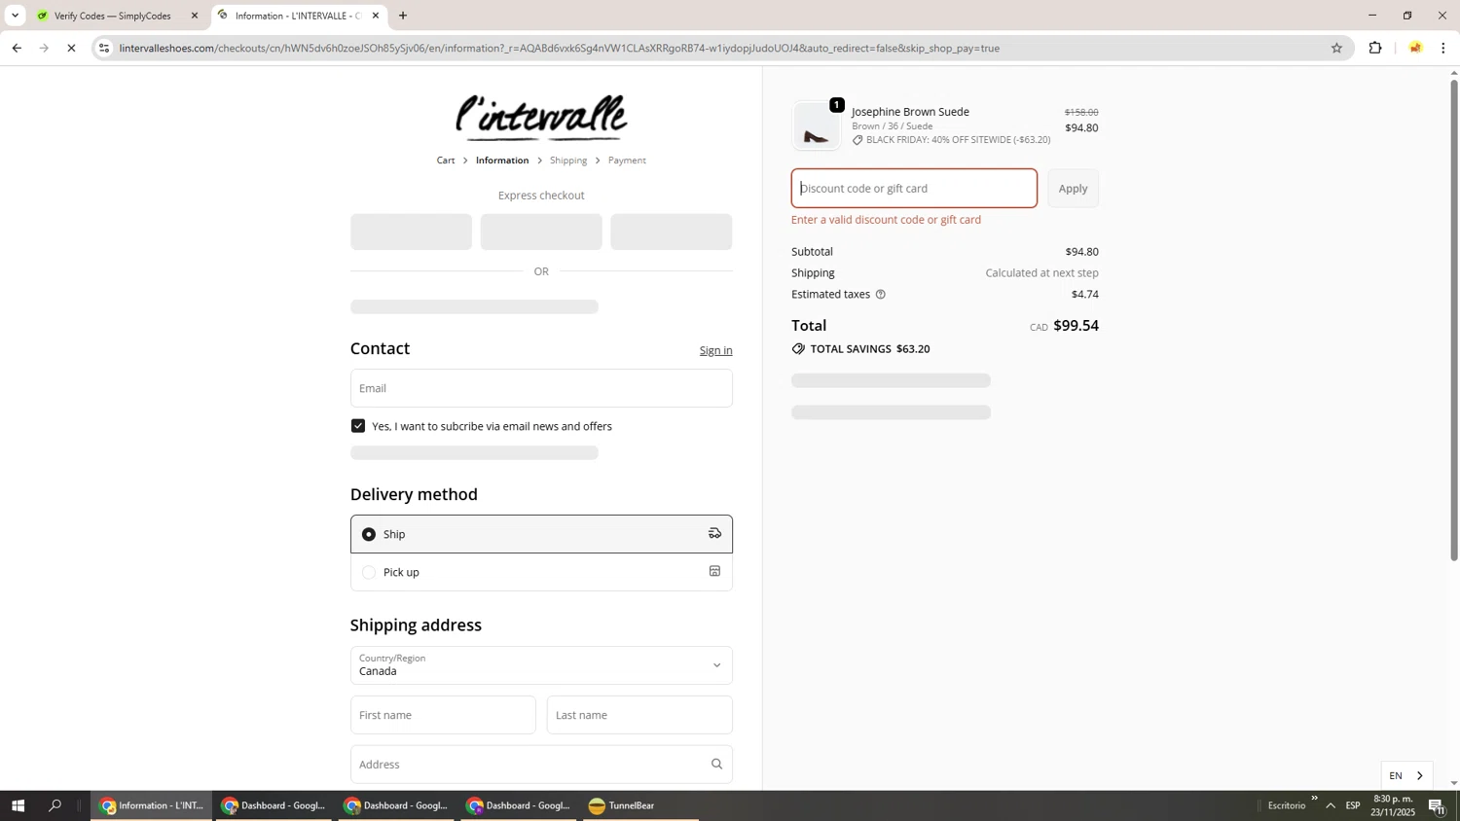The height and width of the screenshot is (821, 1460).
Task: Open site information icon in address bar
Action: pos(104,48)
